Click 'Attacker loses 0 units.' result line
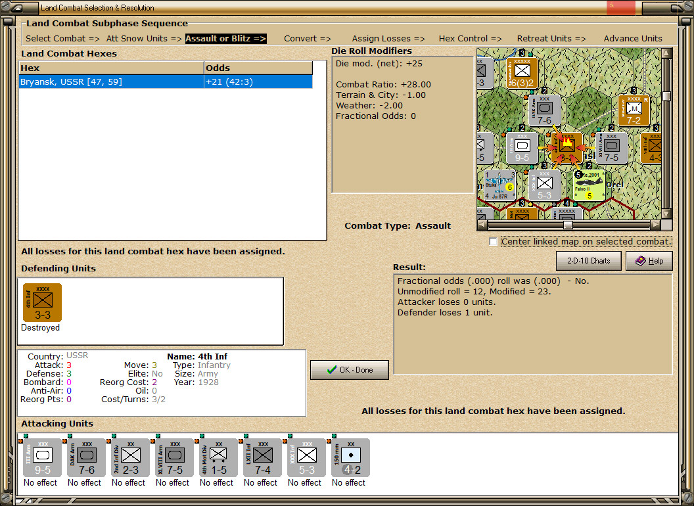The image size is (694, 506). (447, 302)
